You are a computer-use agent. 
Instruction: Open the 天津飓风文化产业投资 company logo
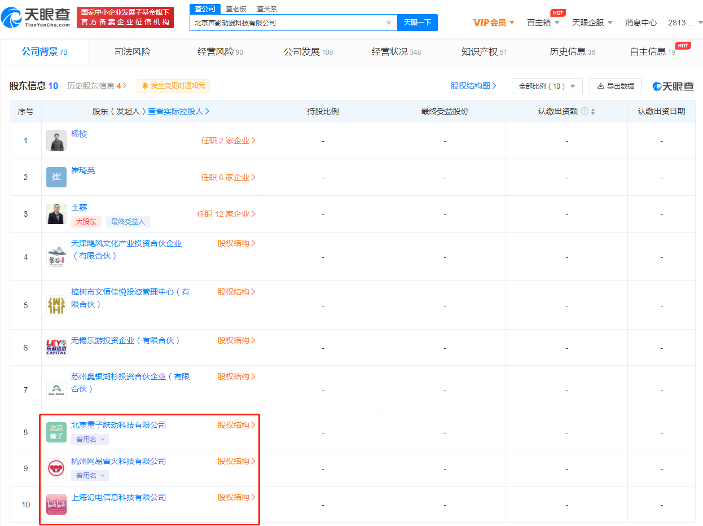[x=56, y=257]
